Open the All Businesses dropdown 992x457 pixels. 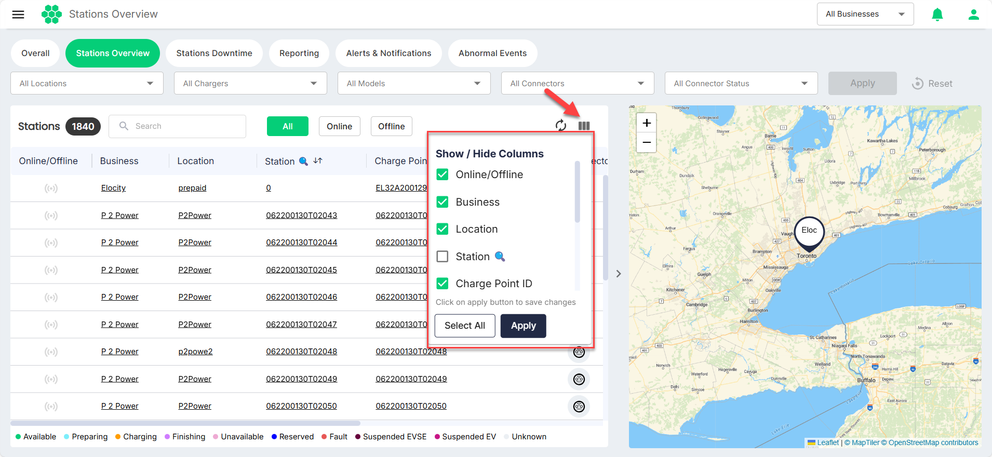click(865, 14)
